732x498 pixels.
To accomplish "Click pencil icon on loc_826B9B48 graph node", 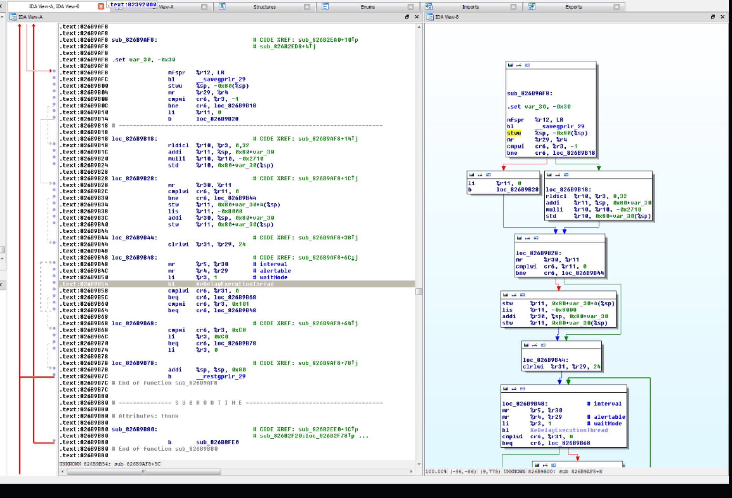I will pyautogui.click(x=514, y=388).
